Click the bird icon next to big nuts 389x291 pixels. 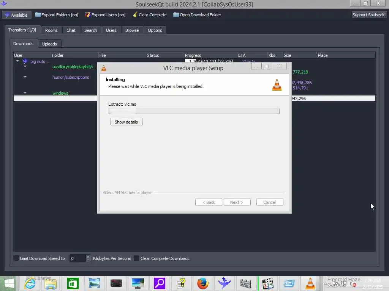[25, 61]
